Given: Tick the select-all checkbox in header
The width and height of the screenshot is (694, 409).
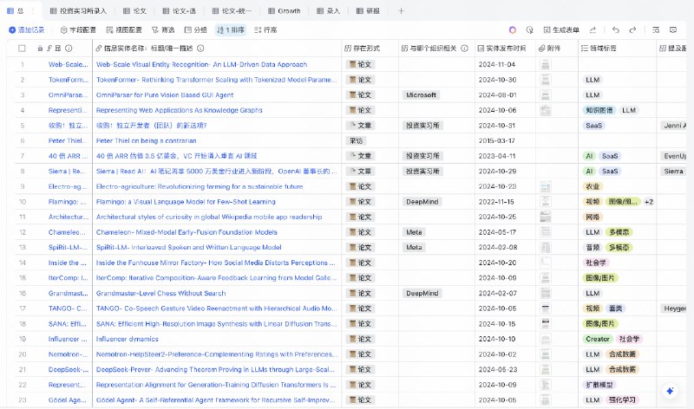Looking at the screenshot, I should tap(22, 49).
